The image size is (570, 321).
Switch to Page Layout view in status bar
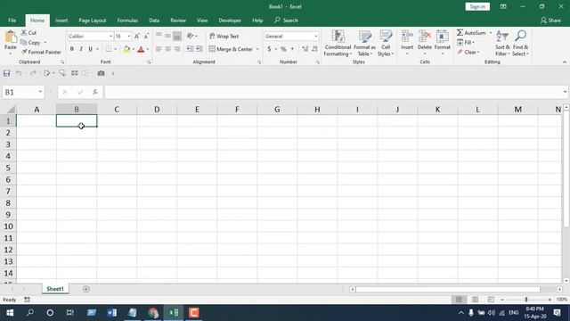tap(475, 300)
